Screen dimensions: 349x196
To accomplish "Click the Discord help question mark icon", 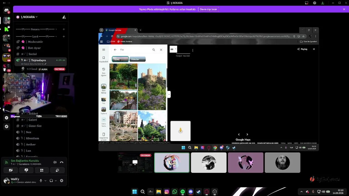I will pyautogui.click(x=315, y=3).
